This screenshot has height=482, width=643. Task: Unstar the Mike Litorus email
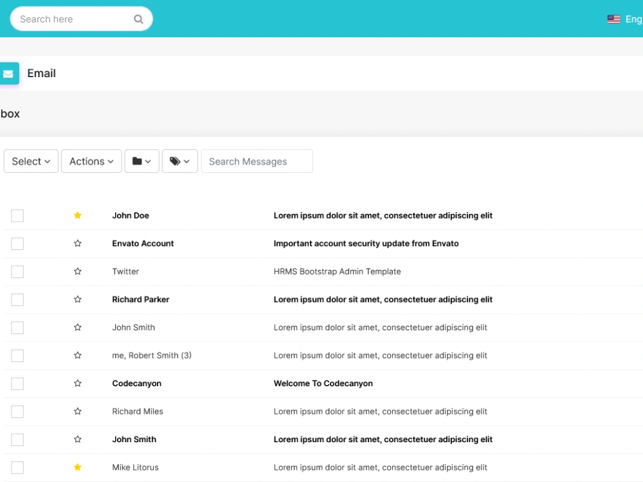(78, 467)
